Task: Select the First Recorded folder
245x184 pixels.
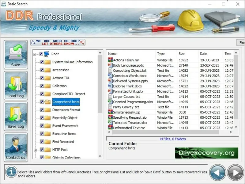Action: [63, 142]
